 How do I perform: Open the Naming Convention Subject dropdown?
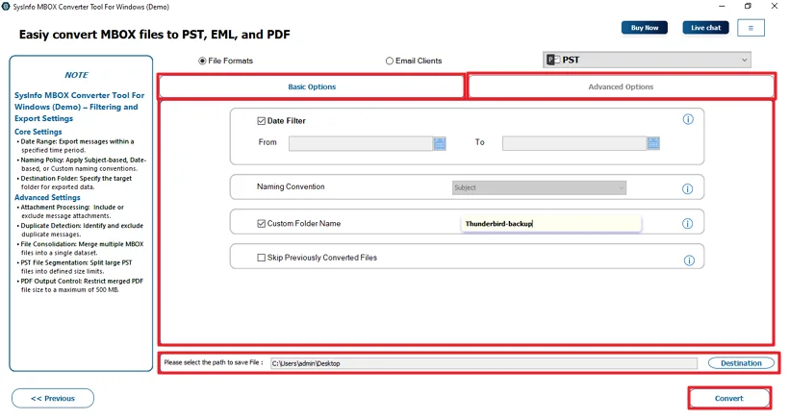coord(539,188)
